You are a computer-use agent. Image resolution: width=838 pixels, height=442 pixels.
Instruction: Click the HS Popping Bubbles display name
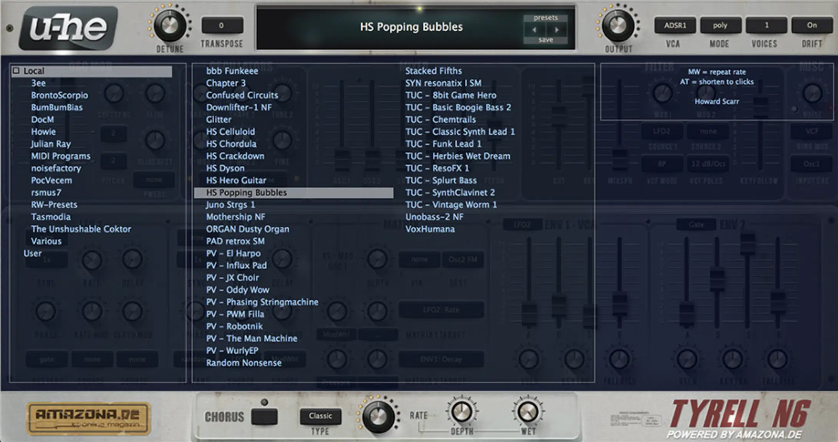[x=411, y=27]
